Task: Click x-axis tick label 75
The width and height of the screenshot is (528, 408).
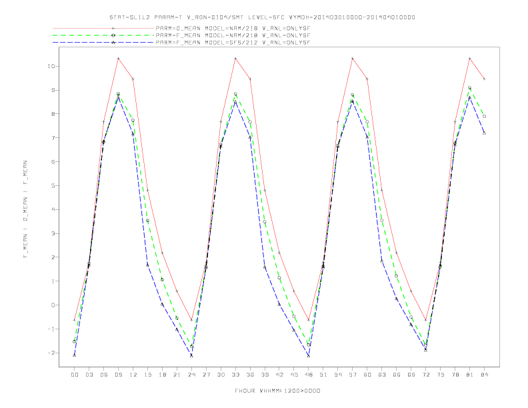Action: click(441, 375)
